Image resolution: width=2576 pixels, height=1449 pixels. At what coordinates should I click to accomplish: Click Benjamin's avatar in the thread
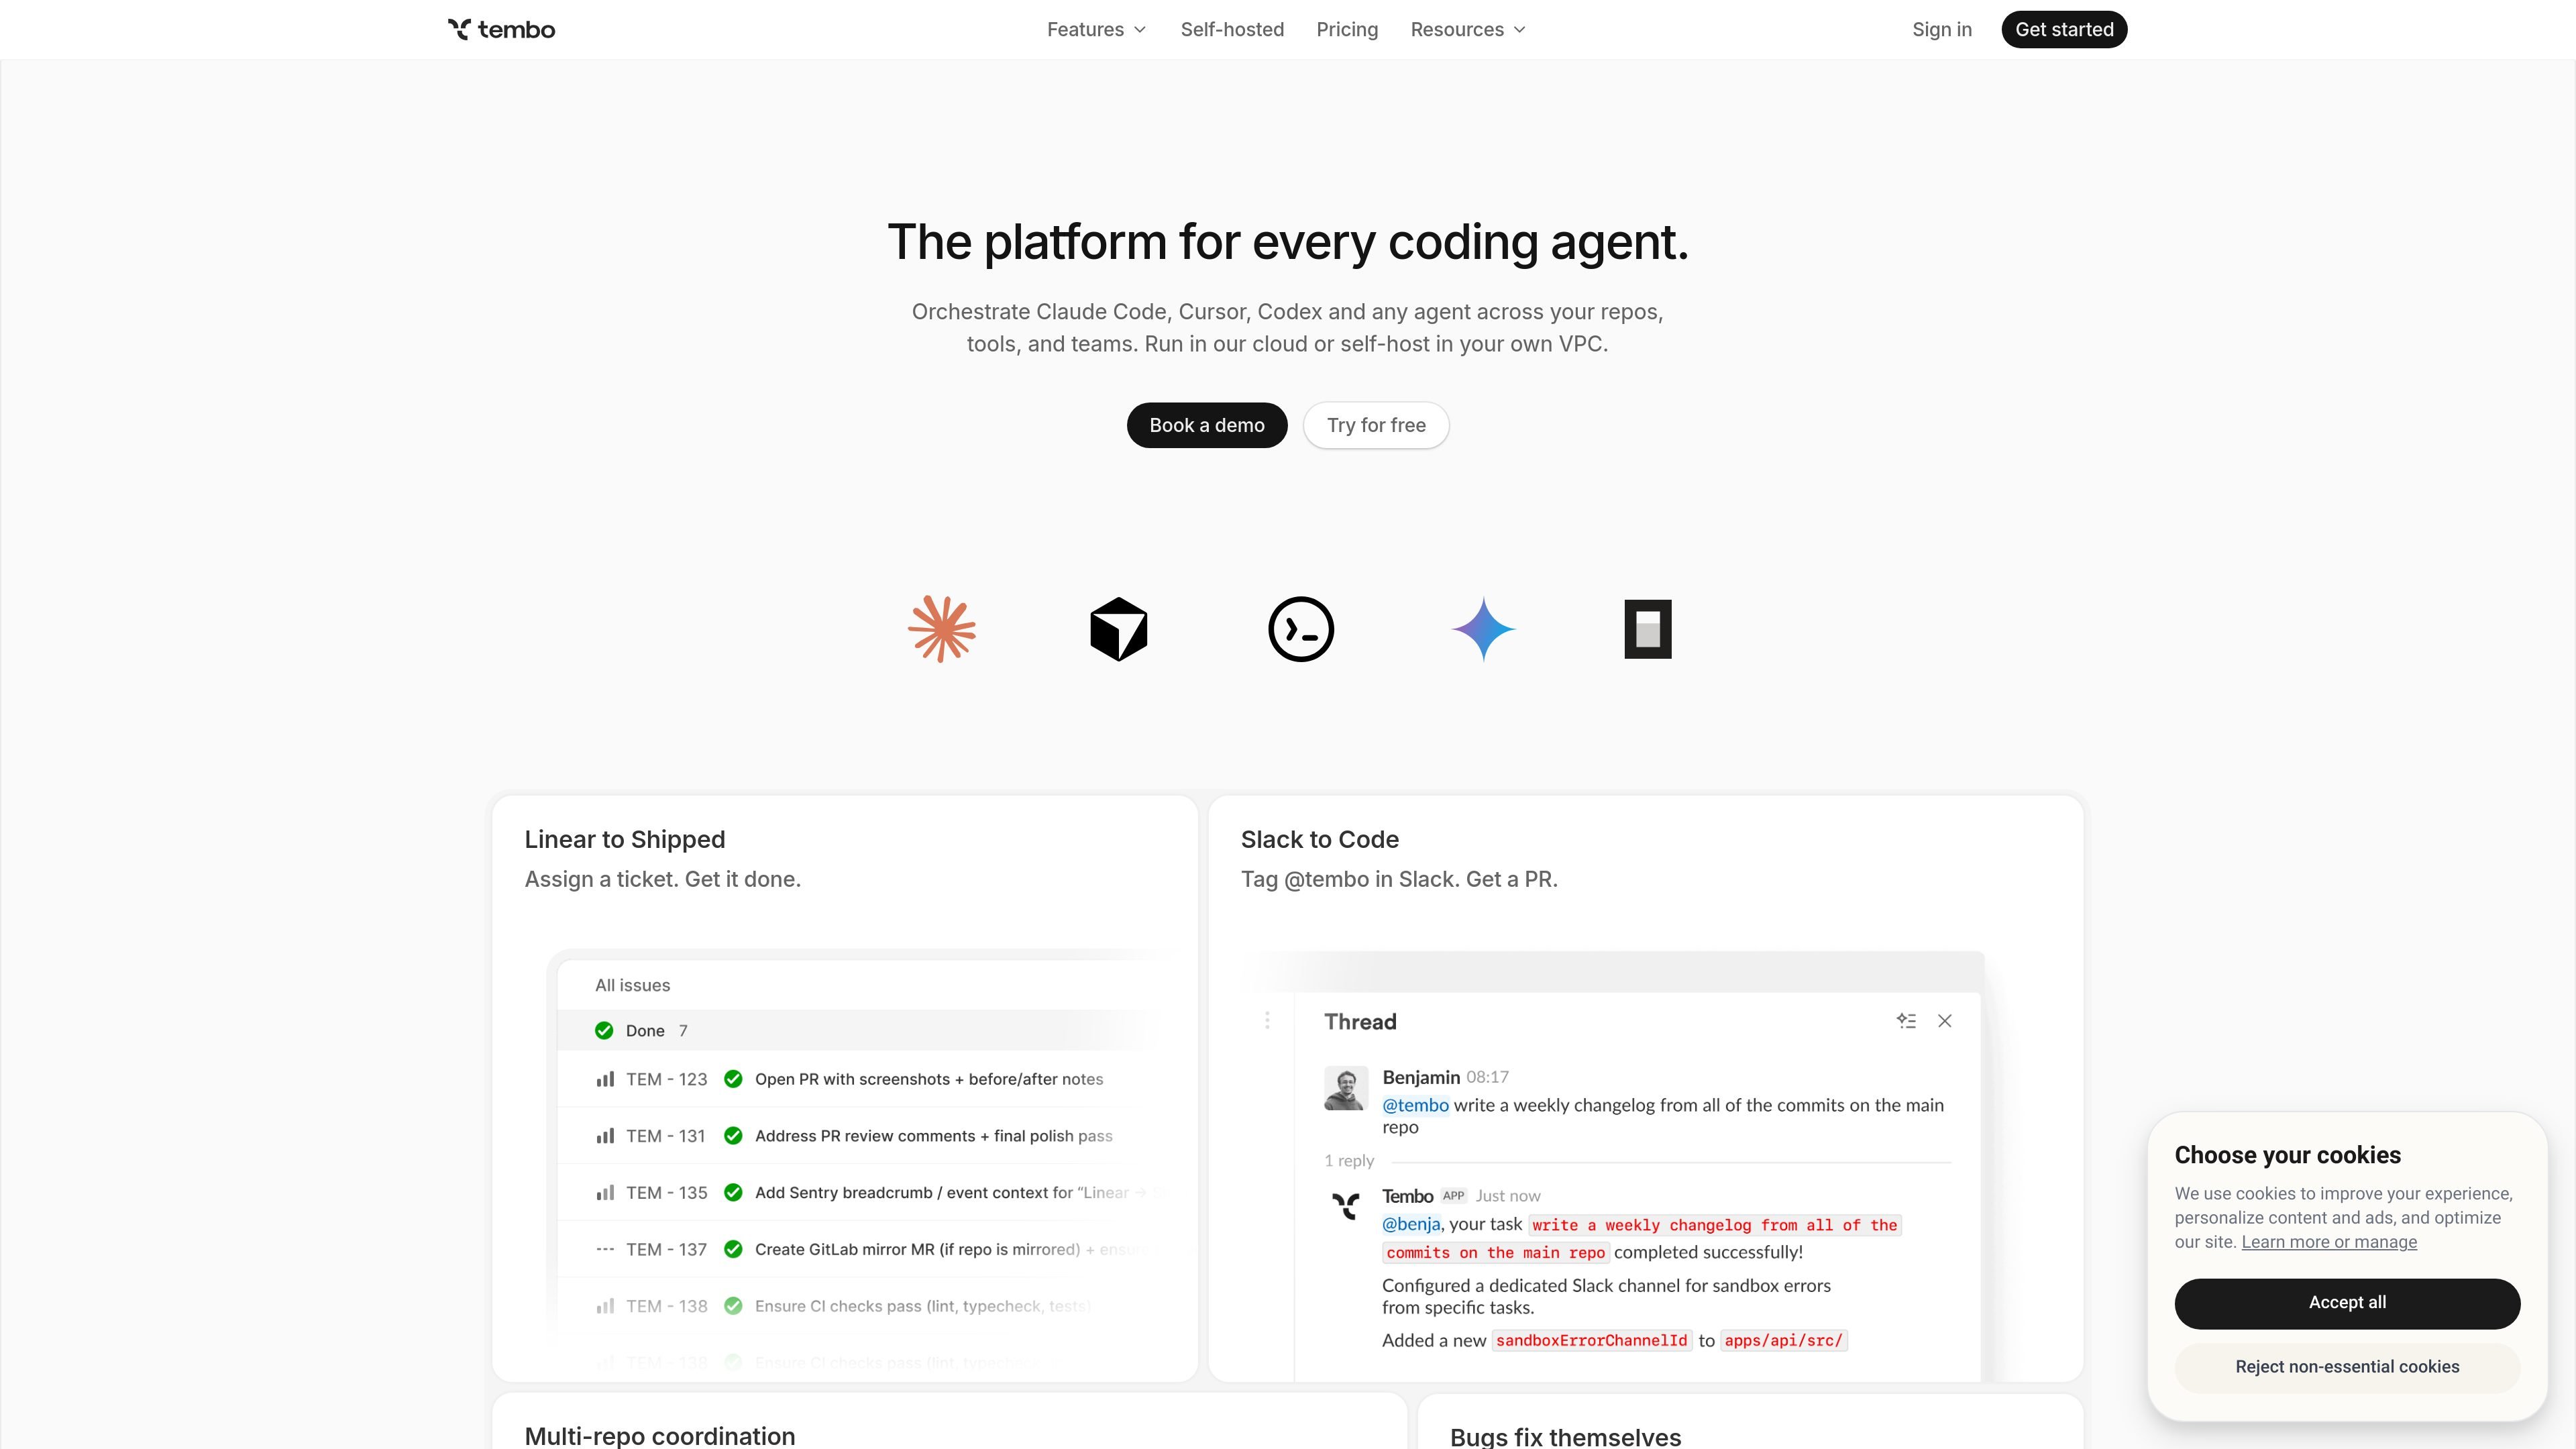click(x=1345, y=1088)
